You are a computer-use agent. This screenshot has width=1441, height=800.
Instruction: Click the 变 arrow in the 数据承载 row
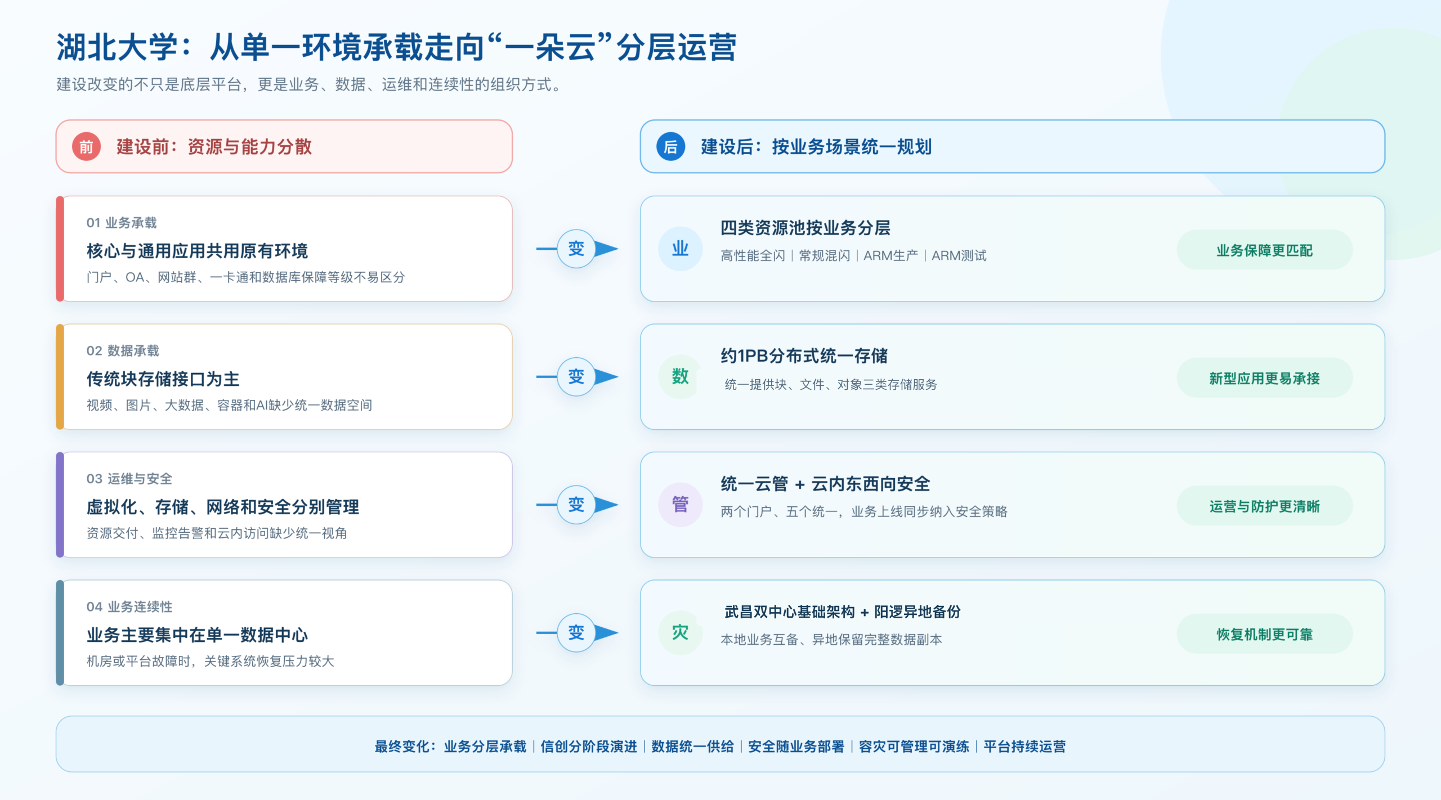(x=577, y=376)
